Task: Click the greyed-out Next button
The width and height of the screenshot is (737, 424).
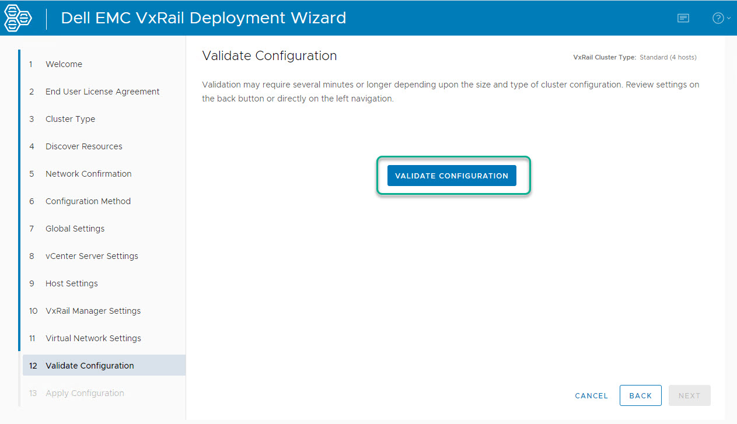Action: click(x=689, y=395)
